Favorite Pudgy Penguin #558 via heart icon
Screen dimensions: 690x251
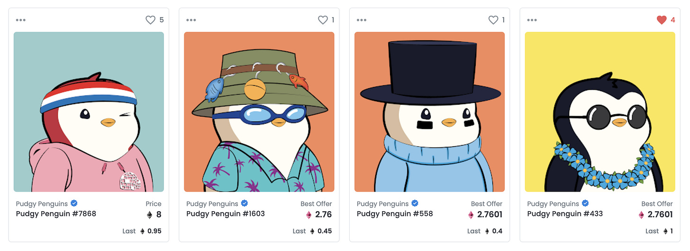click(x=493, y=20)
